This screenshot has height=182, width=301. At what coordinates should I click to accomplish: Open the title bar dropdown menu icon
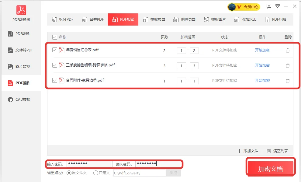(278, 6)
